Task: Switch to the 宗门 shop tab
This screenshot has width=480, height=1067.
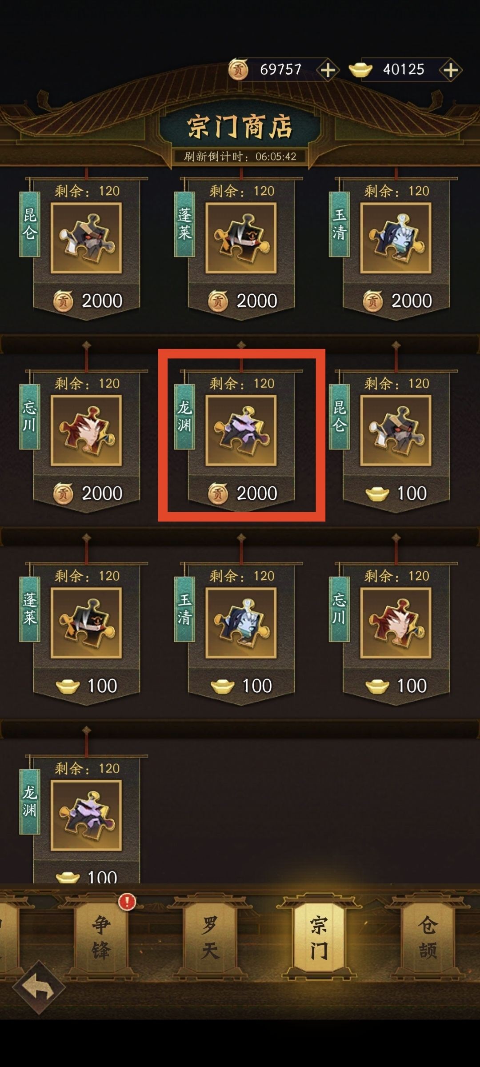Action: coord(319,937)
